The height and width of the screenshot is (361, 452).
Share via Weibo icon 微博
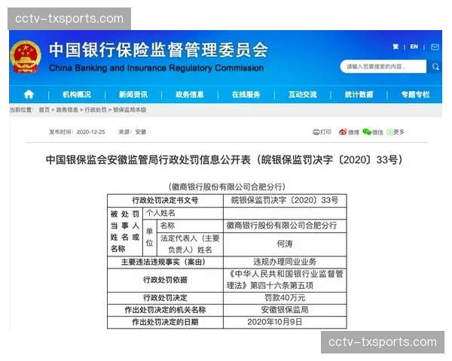[349, 132]
